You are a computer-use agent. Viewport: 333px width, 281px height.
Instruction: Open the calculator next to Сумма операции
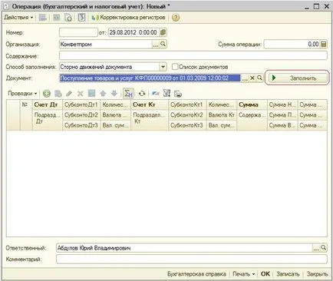tap(324, 45)
